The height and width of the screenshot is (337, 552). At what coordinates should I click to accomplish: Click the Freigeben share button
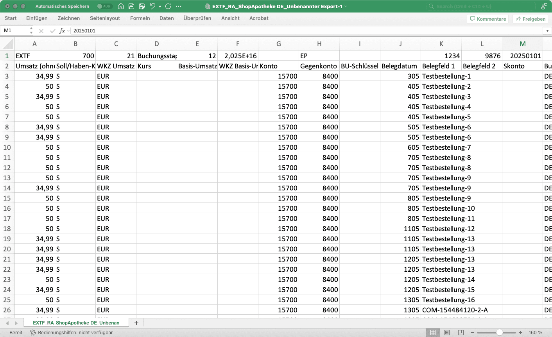tap(530, 19)
